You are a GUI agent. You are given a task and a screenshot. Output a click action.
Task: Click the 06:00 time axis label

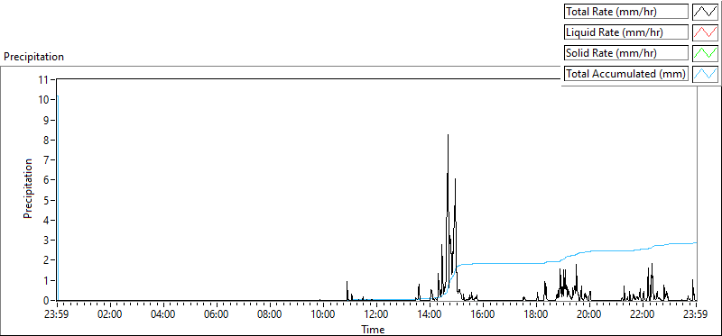[217, 315]
